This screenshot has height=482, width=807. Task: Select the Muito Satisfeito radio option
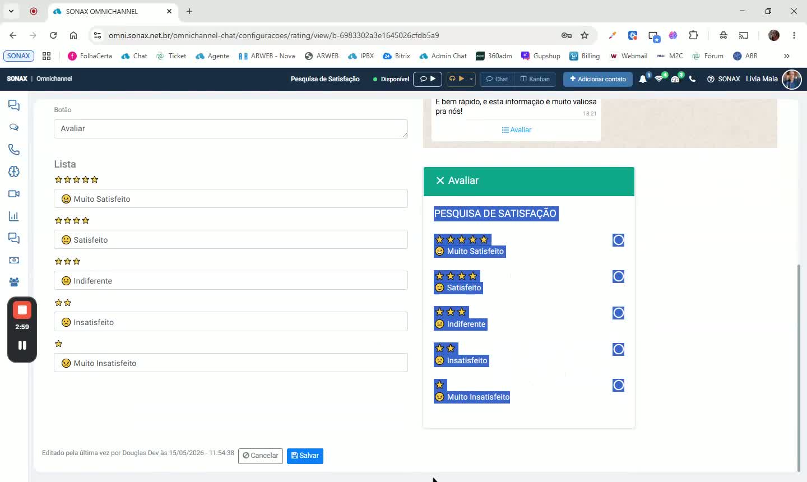pyautogui.click(x=618, y=240)
